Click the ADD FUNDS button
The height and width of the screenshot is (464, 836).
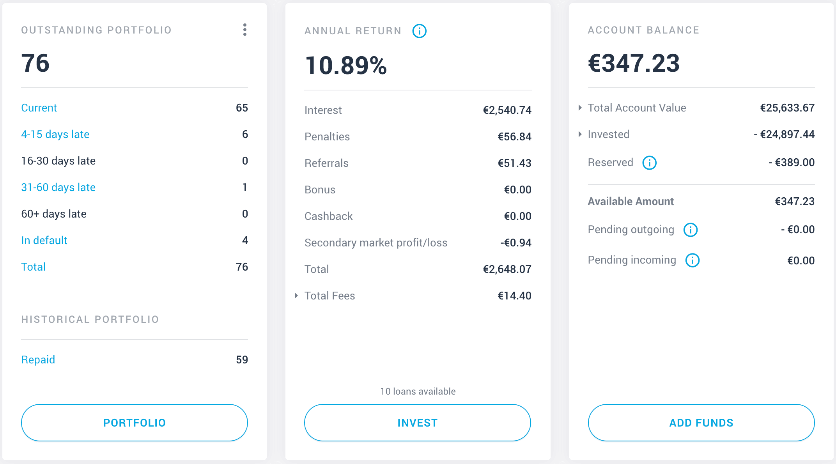701,423
